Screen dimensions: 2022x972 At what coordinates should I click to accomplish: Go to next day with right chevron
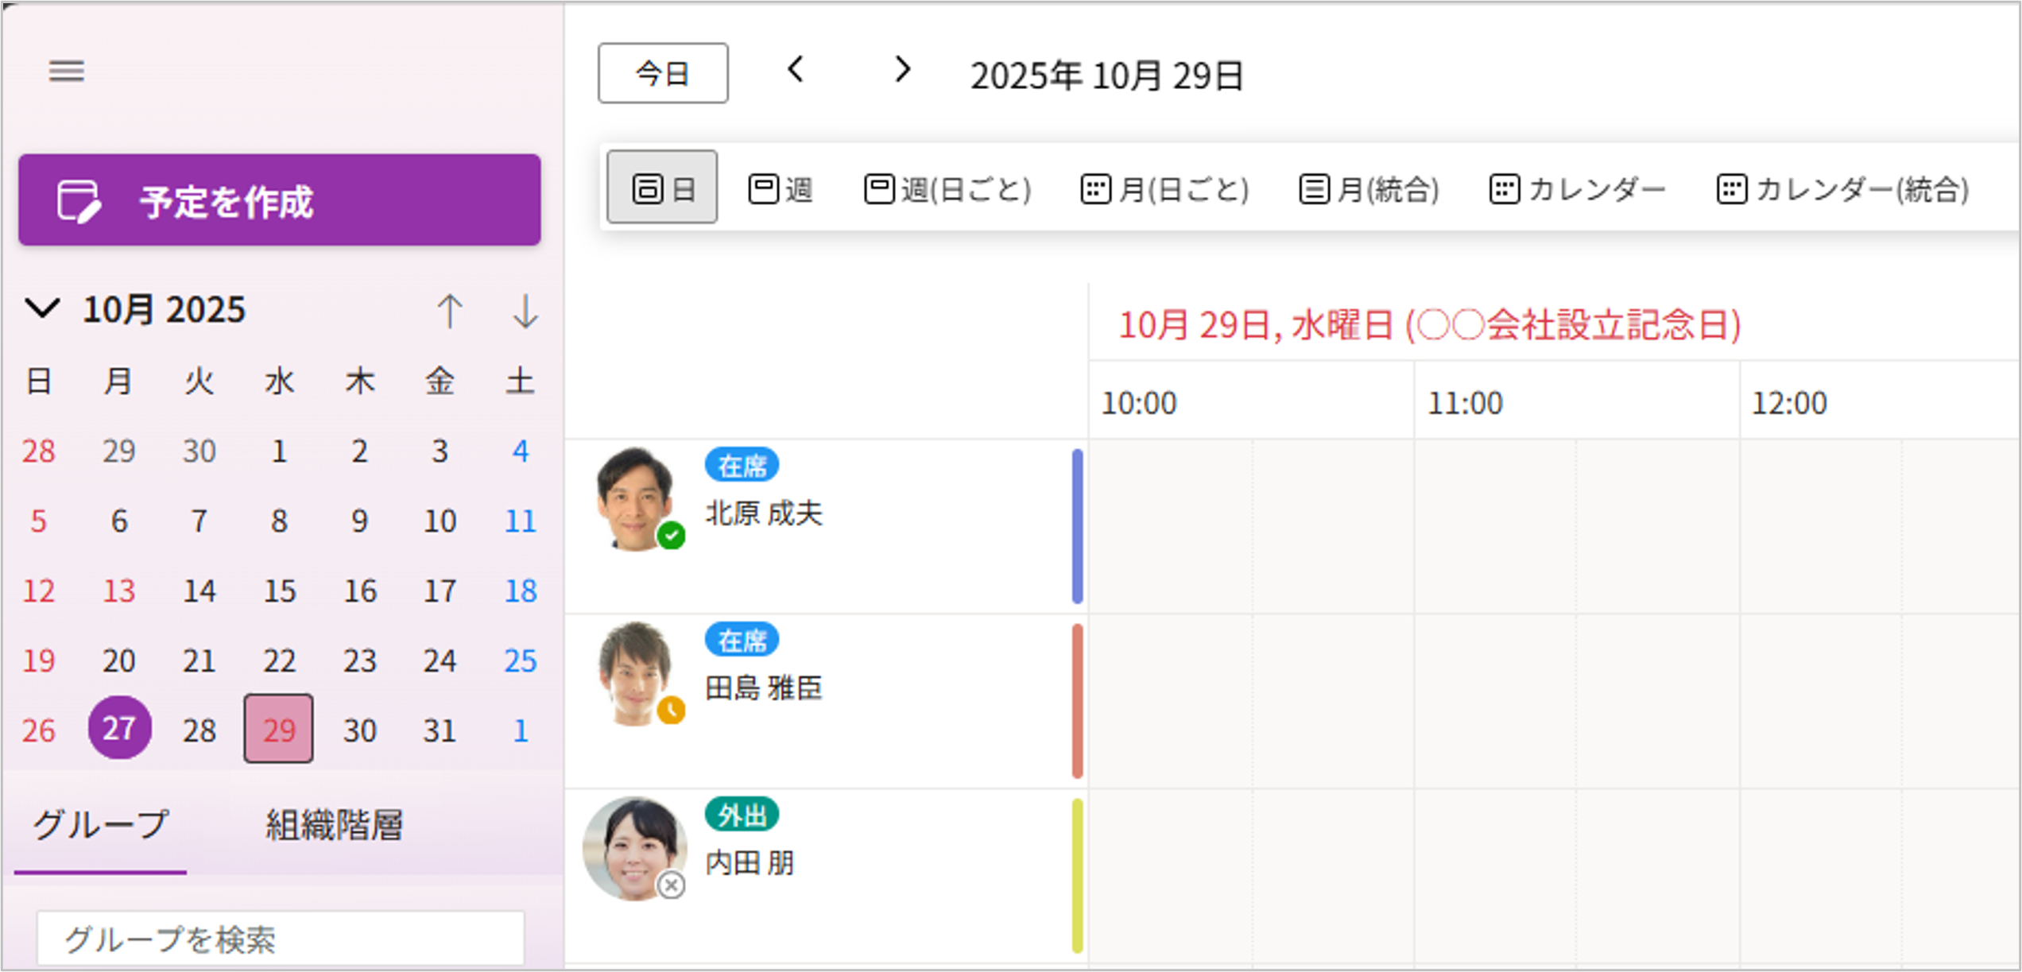[x=902, y=70]
